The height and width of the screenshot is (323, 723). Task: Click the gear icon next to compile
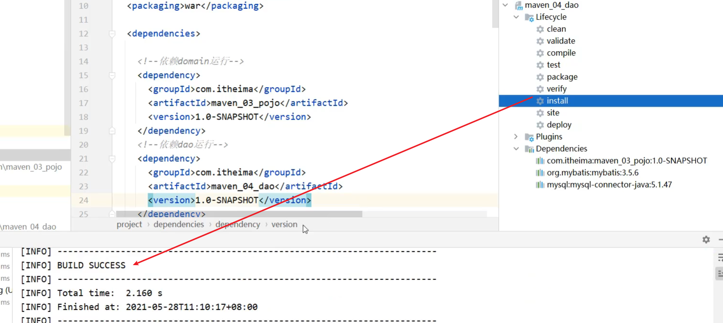point(540,53)
